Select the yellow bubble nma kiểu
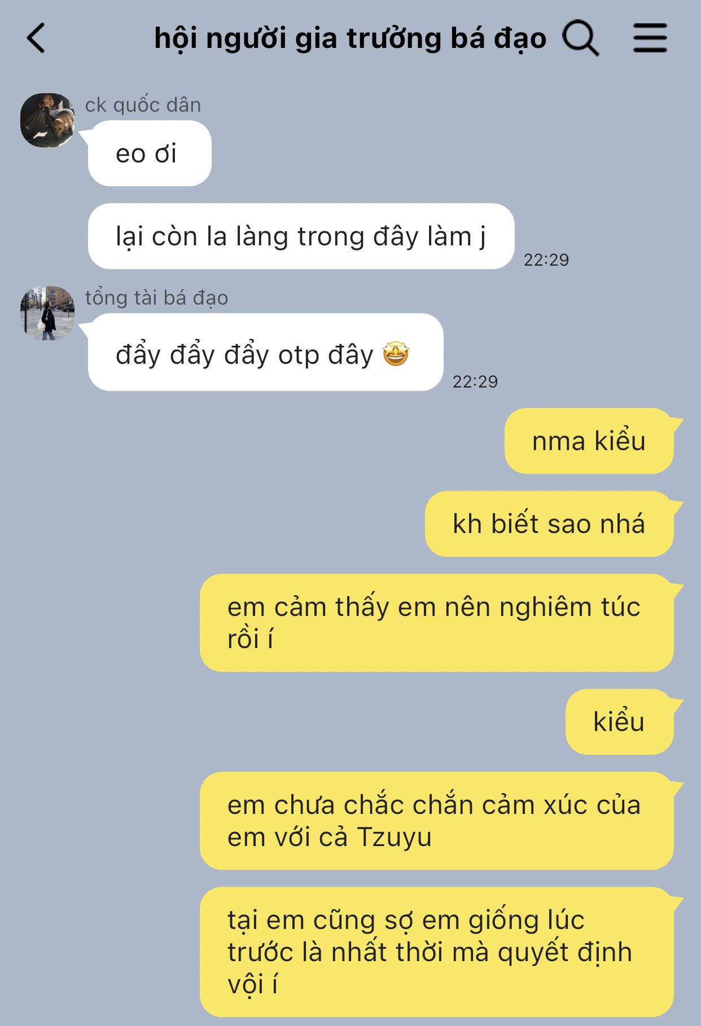 pyautogui.click(x=589, y=441)
